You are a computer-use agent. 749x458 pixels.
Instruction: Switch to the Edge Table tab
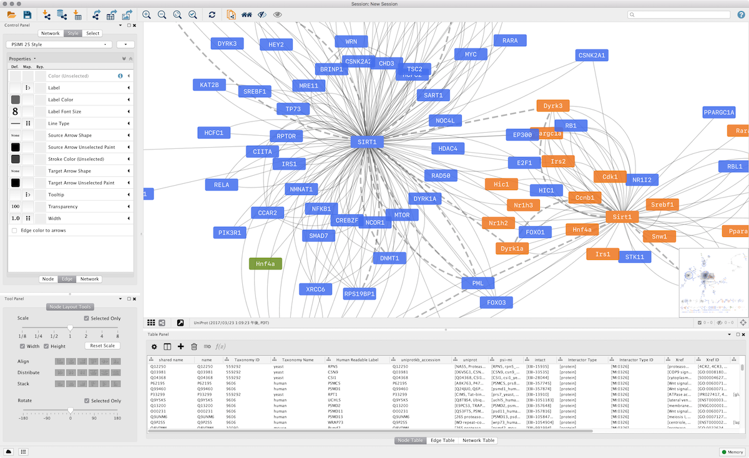(442, 440)
